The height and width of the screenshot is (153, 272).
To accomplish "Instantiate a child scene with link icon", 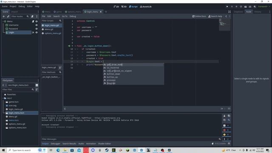I will click(8, 16).
